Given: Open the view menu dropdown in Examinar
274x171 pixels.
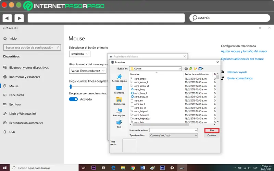Looking at the screenshot, I should (201, 69).
